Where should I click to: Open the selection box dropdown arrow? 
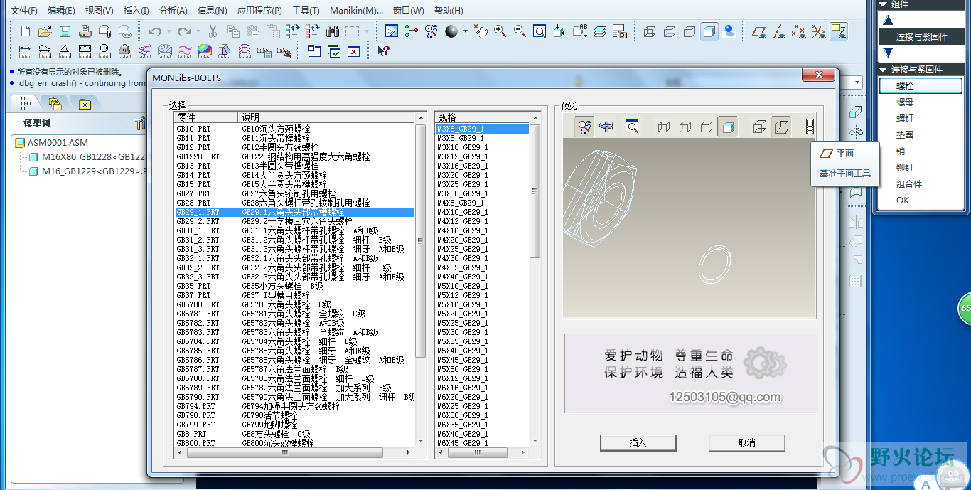point(366,31)
